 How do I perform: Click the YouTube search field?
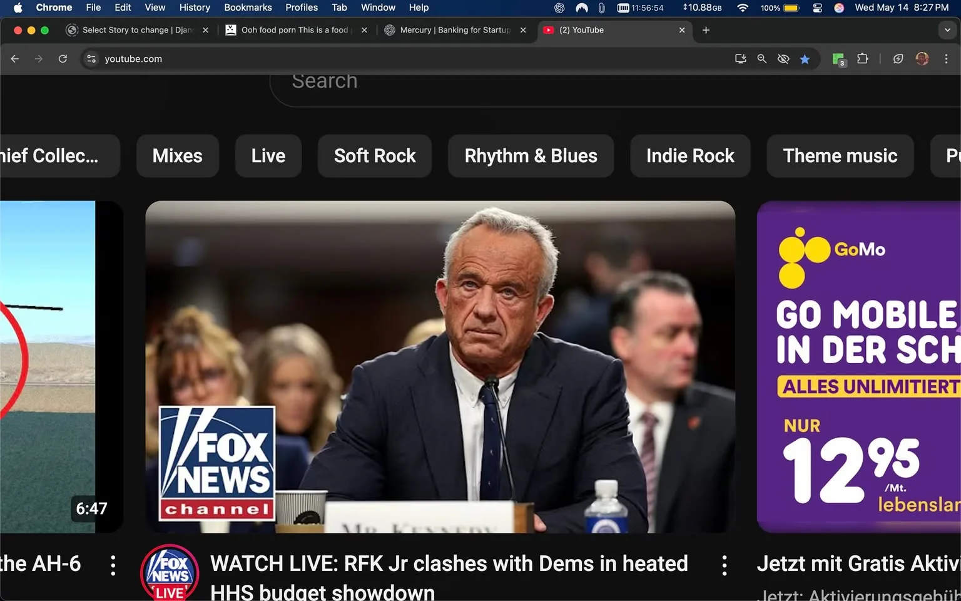[438, 81]
